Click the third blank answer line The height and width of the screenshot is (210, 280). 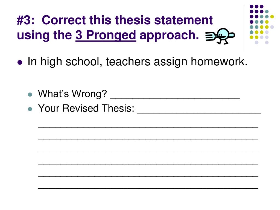pyautogui.click(x=148, y=151)
